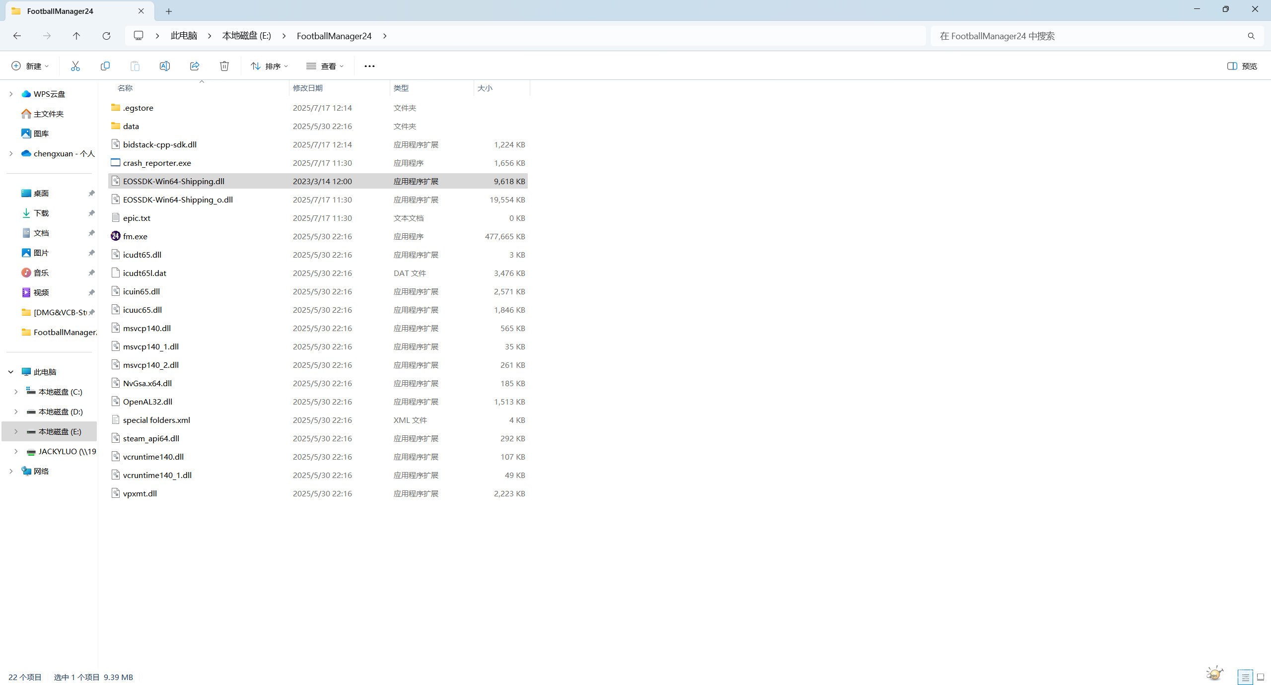Open the 查看 view menu
Viewport: 1271px width, 685px height.
(325, 66)
